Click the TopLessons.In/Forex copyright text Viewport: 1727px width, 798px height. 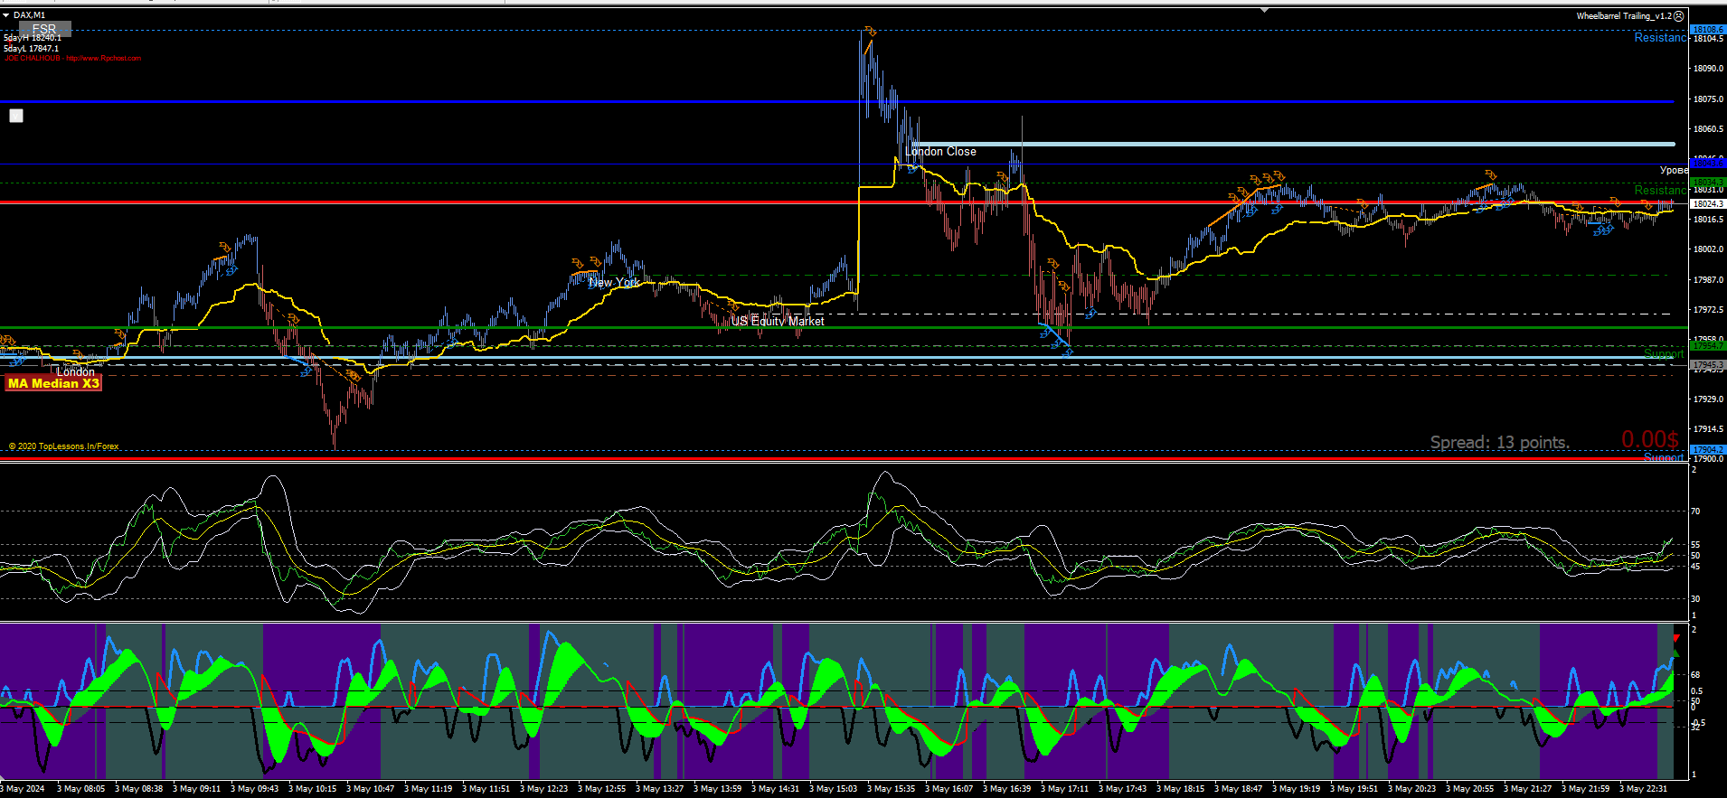(63, 446)
